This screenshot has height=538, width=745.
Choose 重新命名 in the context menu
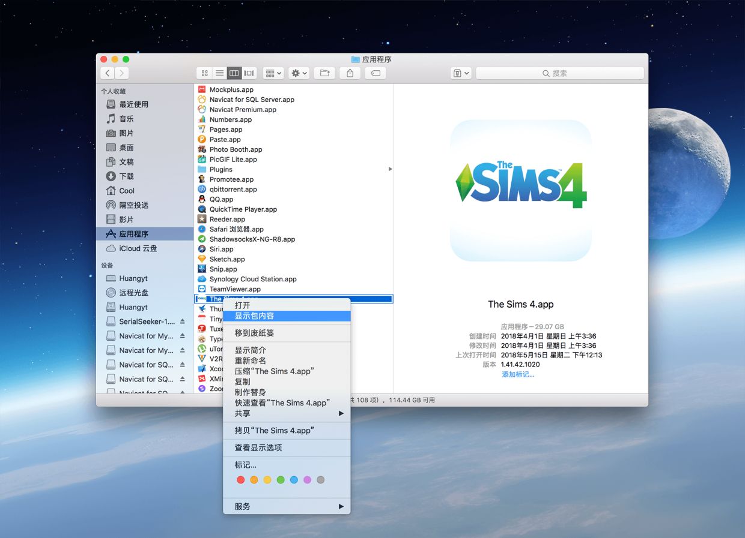click(287, 360)
